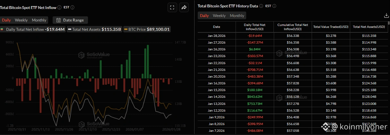Click the -$249.99M inflow cell
The width and height of the screenshot is (390, 135).
(255, 117)
